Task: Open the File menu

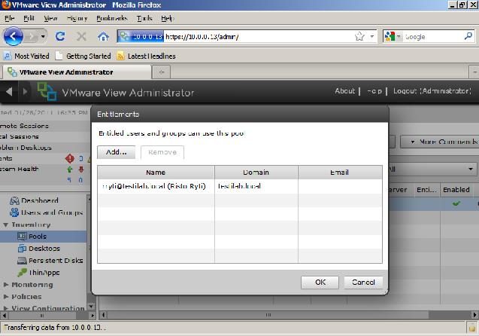Action: [x=10, y=18]
